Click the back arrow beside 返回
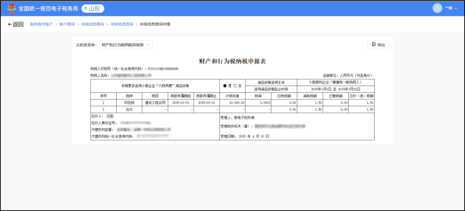The image size is (465, 211). point(10,24)
